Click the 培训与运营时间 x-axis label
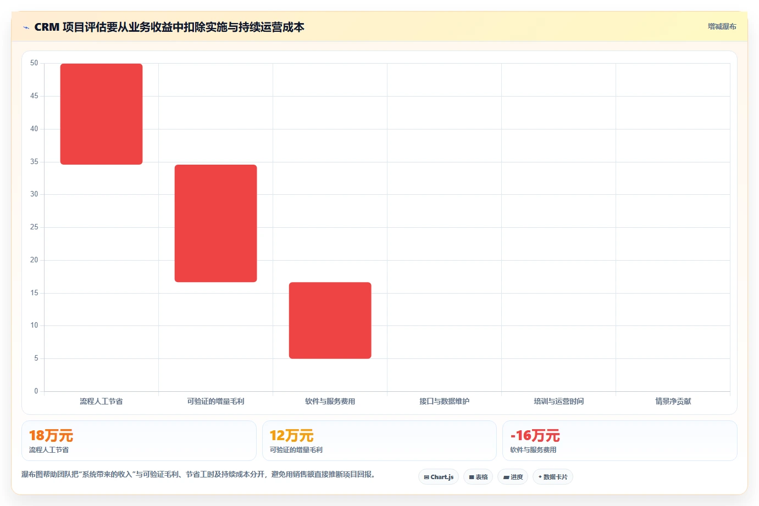759x506 pixels. click(558, 401)
